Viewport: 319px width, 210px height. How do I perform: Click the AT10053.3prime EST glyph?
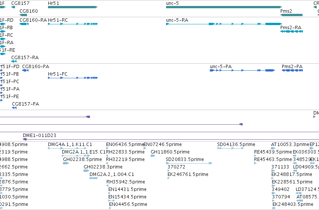click(x=273, y=148)
